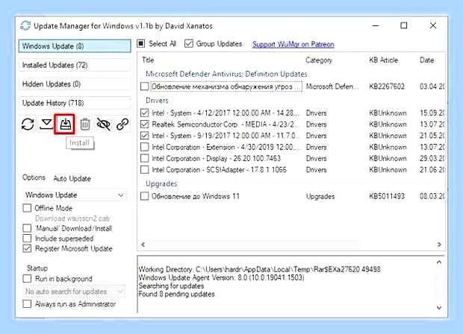Click the hide updates crossed-eye icon
463x334 pixels.
(103, 124)
